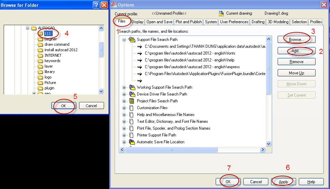Click Cancel in the Options dialog

pyautogui.click(x=256, y=181)
